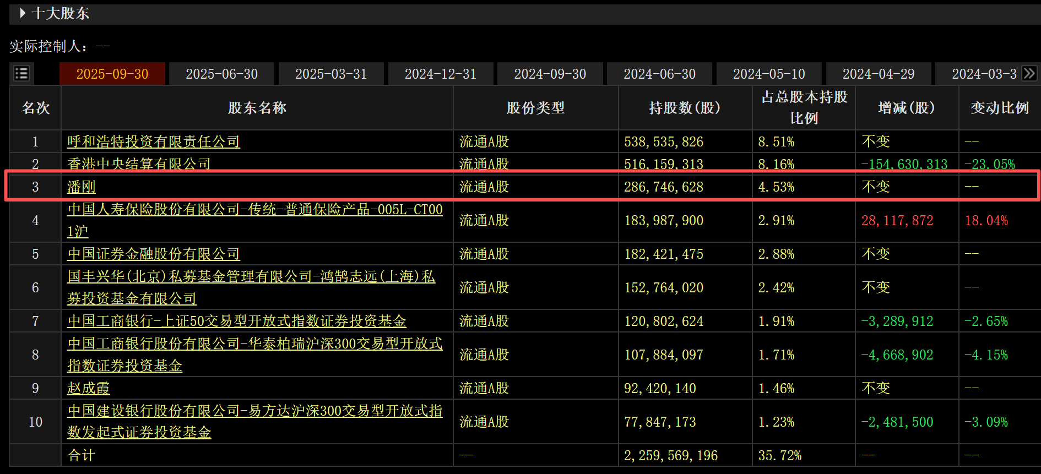
Task: Click holding value 92,420,140
Action: coord(660,388)
